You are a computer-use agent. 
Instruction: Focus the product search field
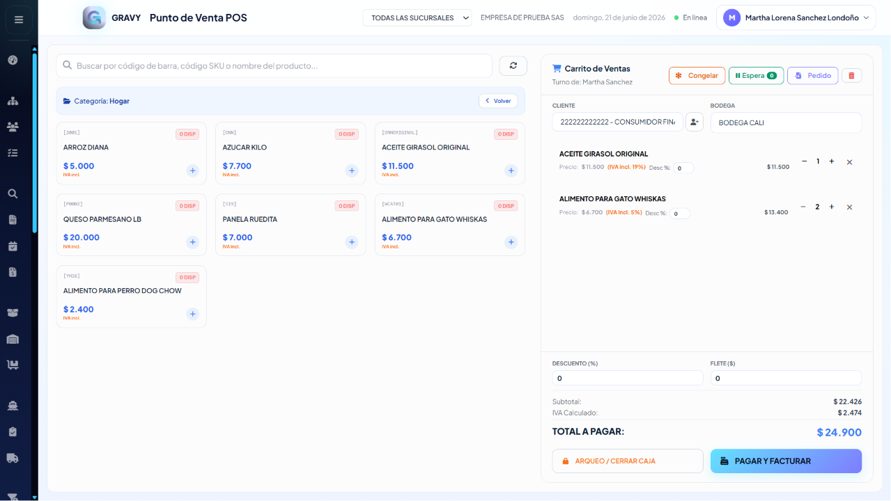pyautogui.click(x=274, y=65)
